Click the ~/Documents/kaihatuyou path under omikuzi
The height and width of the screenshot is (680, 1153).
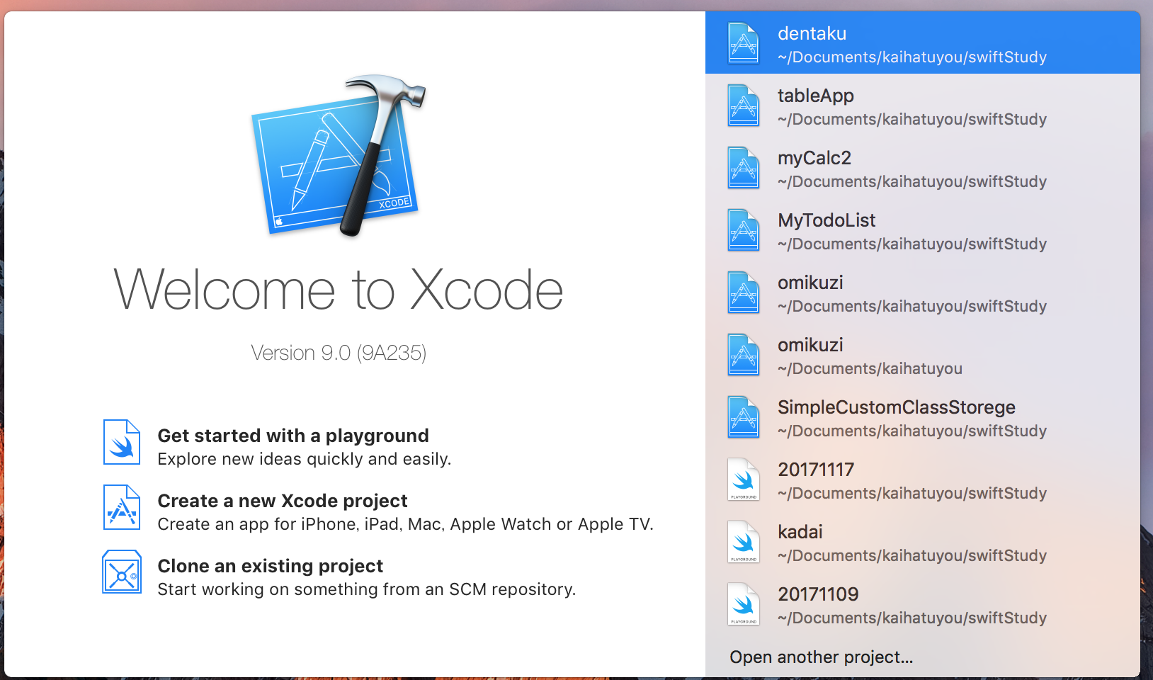coord(870,369)
